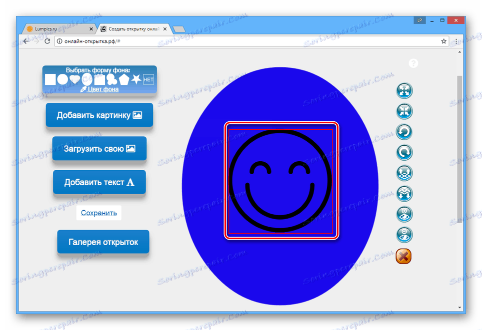Choose the square background shape
The image size is (482, 330).
(x=50, y=79)
